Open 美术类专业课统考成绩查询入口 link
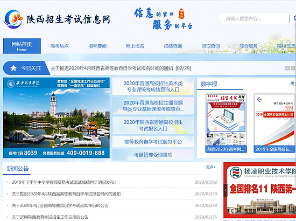Viewport: 296px width, 221px height. pyautogui.click(x=153, y=86)
